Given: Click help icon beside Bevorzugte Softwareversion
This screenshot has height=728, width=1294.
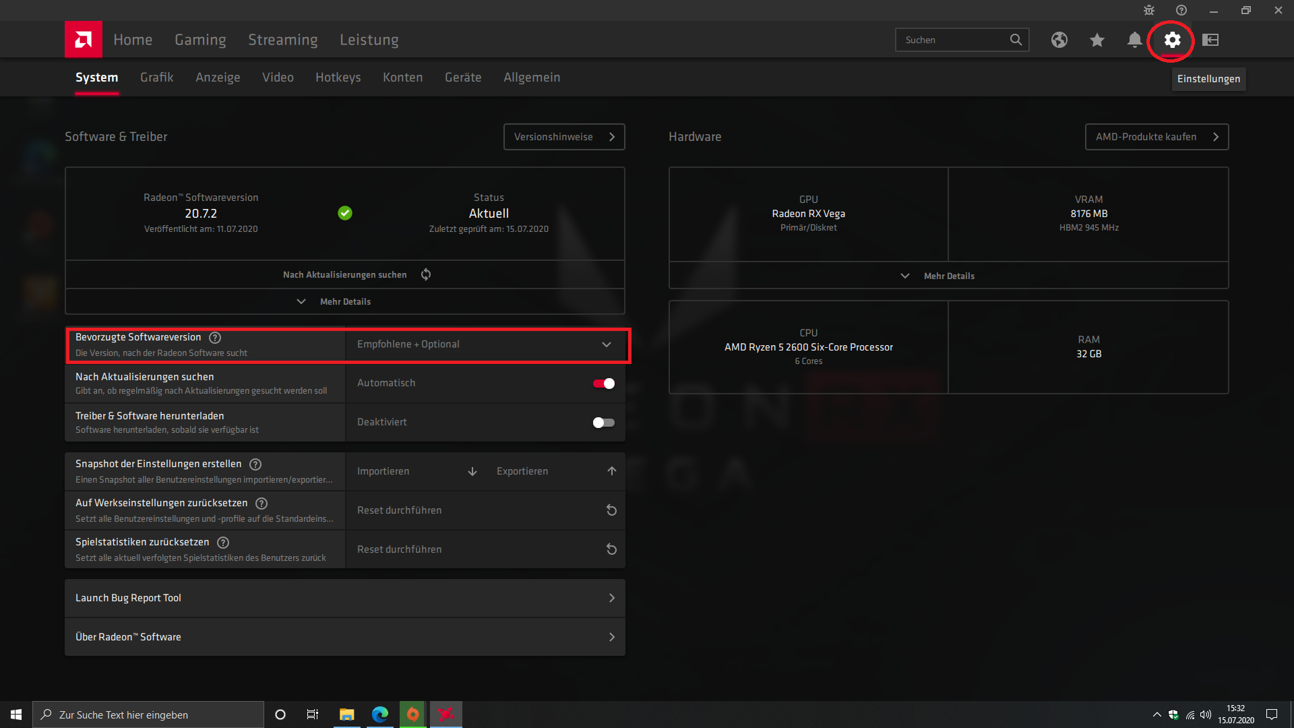Looking at the screenshot, I should coord(215,338).
